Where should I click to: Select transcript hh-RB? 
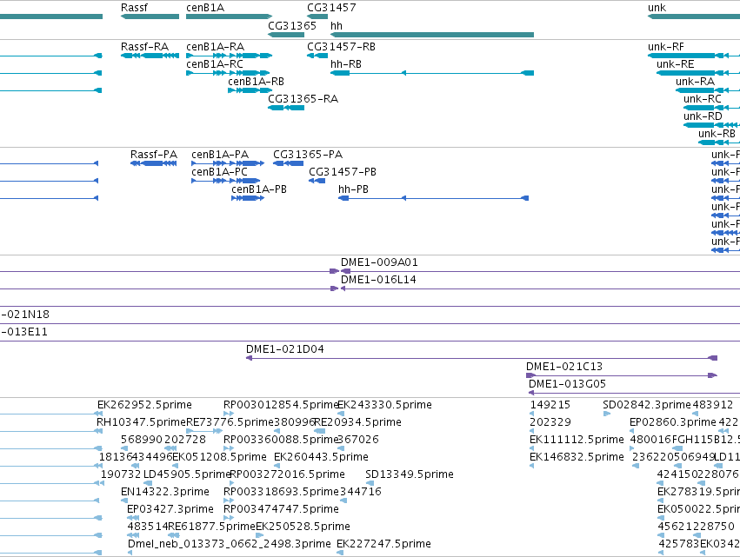coord(432,73)
